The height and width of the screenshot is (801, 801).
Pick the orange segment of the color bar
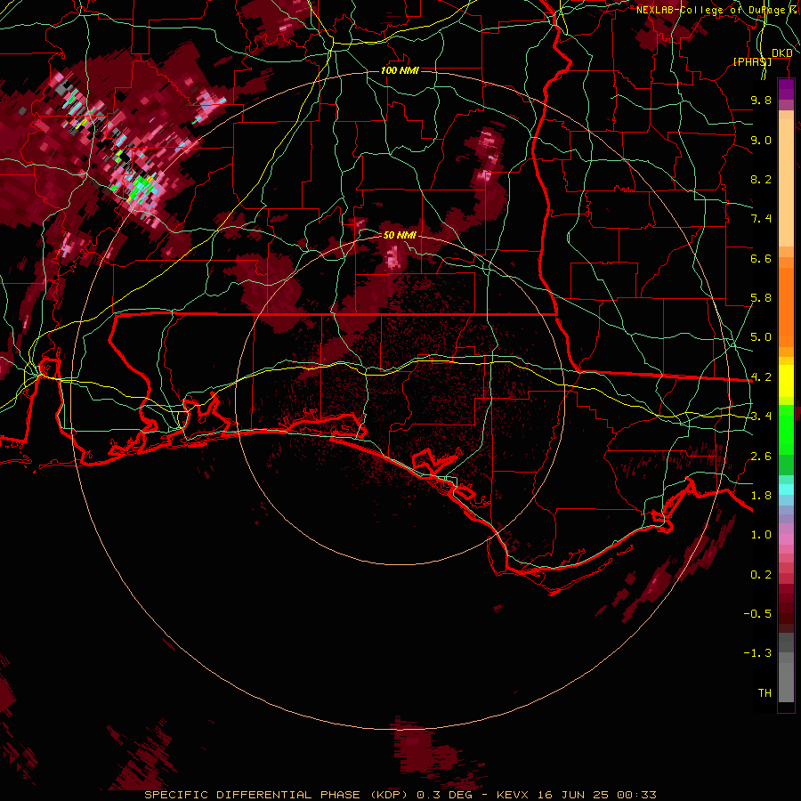pos(786,308)
